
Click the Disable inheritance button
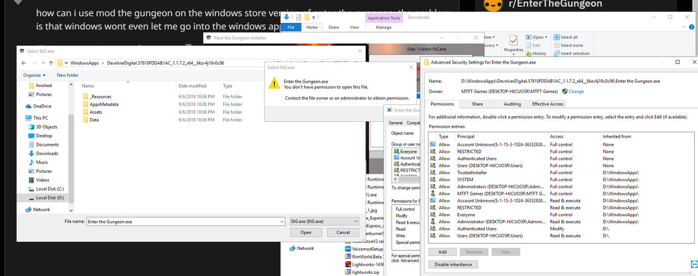tap(453, 264)
